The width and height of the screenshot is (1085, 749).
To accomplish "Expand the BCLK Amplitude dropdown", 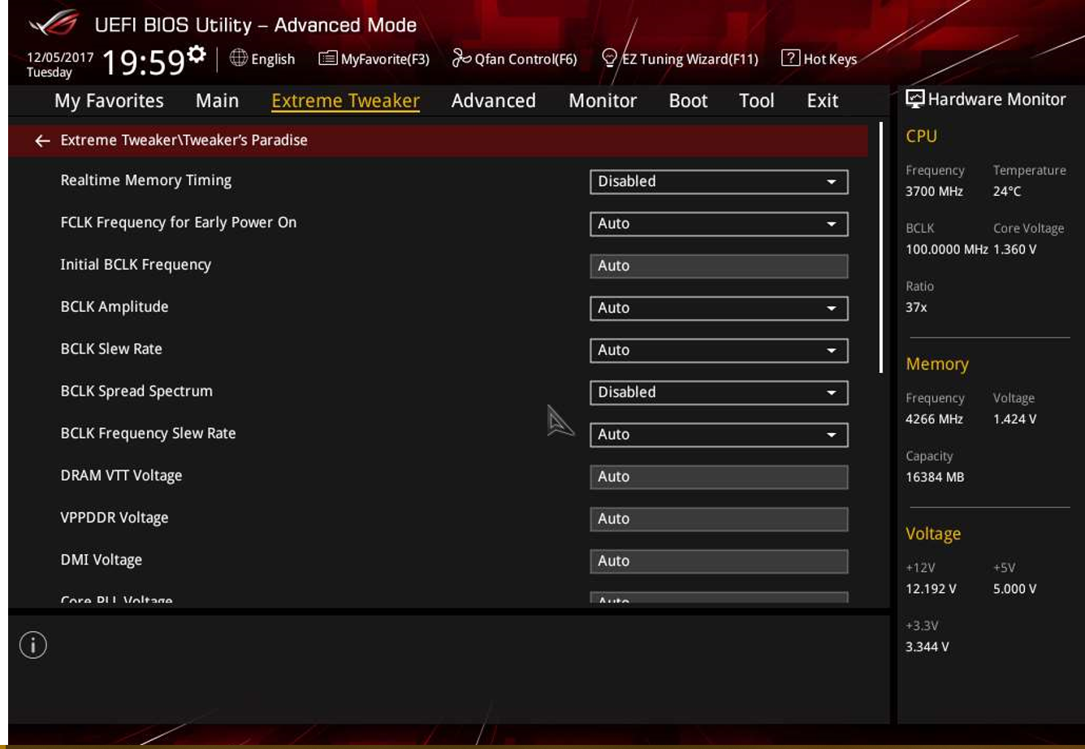I will [x=719, y=308].
